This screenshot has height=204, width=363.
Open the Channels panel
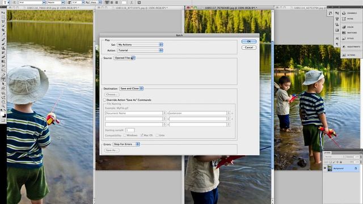point(349,13)
